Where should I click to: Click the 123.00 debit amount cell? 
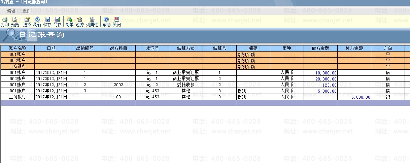(320, 85)
